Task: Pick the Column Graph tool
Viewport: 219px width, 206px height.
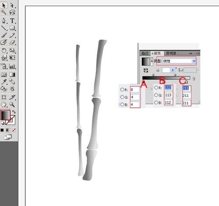Action: [x=12, y=66]
